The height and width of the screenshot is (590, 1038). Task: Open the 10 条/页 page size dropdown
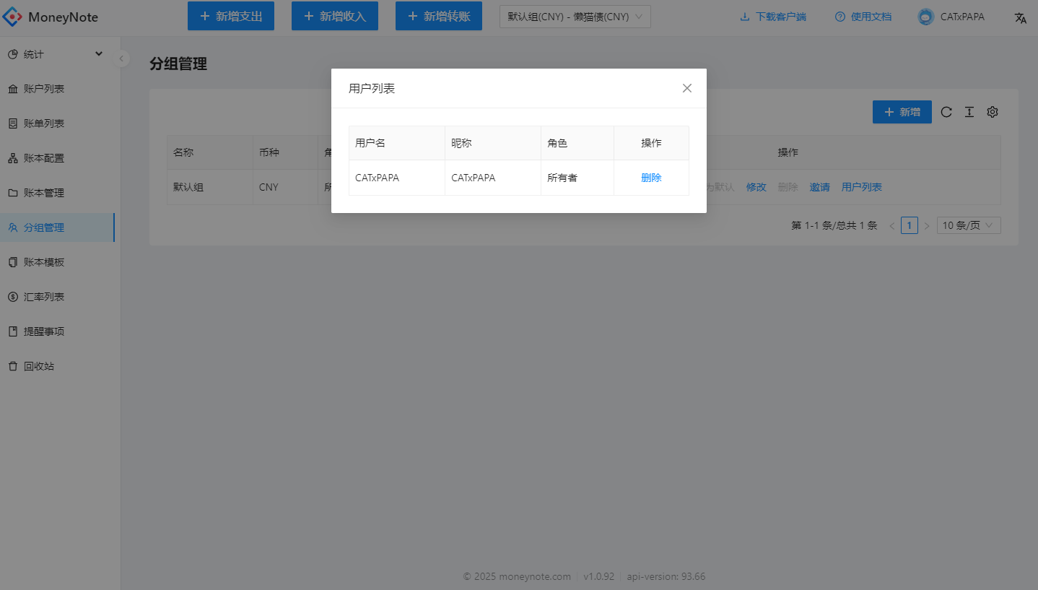point(969,225)
